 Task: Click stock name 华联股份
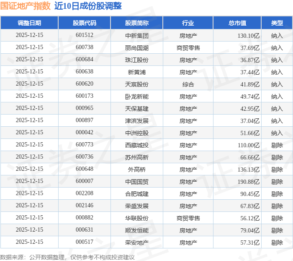(x=137, y=218)
